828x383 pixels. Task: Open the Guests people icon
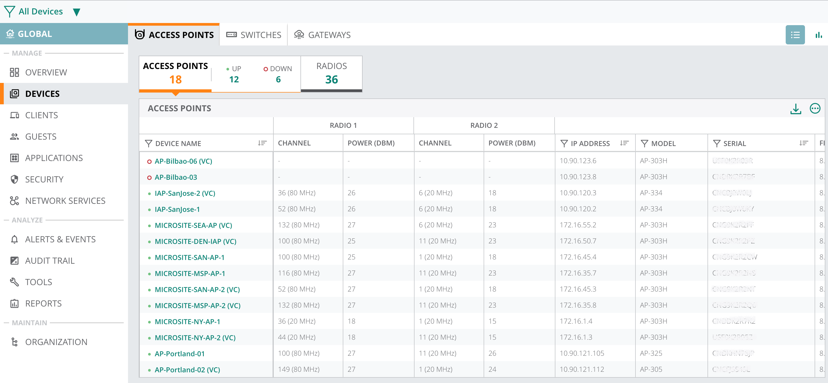coord(14,136)
